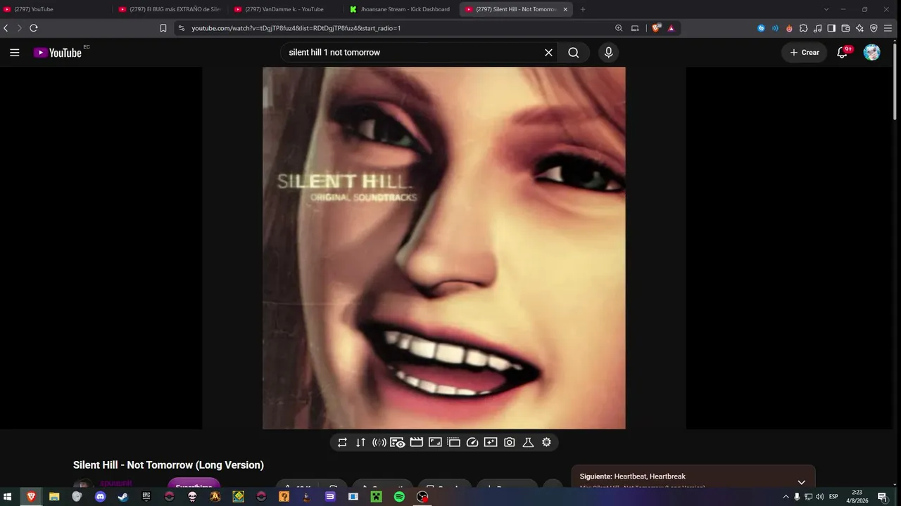
Task: Click the card-with-eye player toolbar icon
Action: [x=398, y=442]
